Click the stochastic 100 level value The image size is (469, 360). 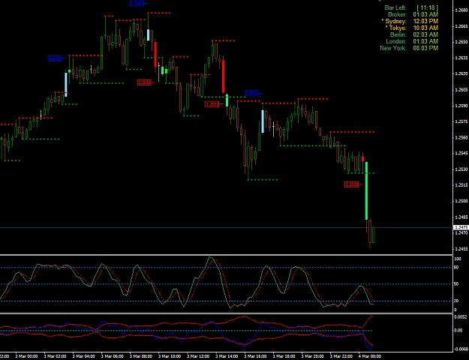tap(457, 259)
